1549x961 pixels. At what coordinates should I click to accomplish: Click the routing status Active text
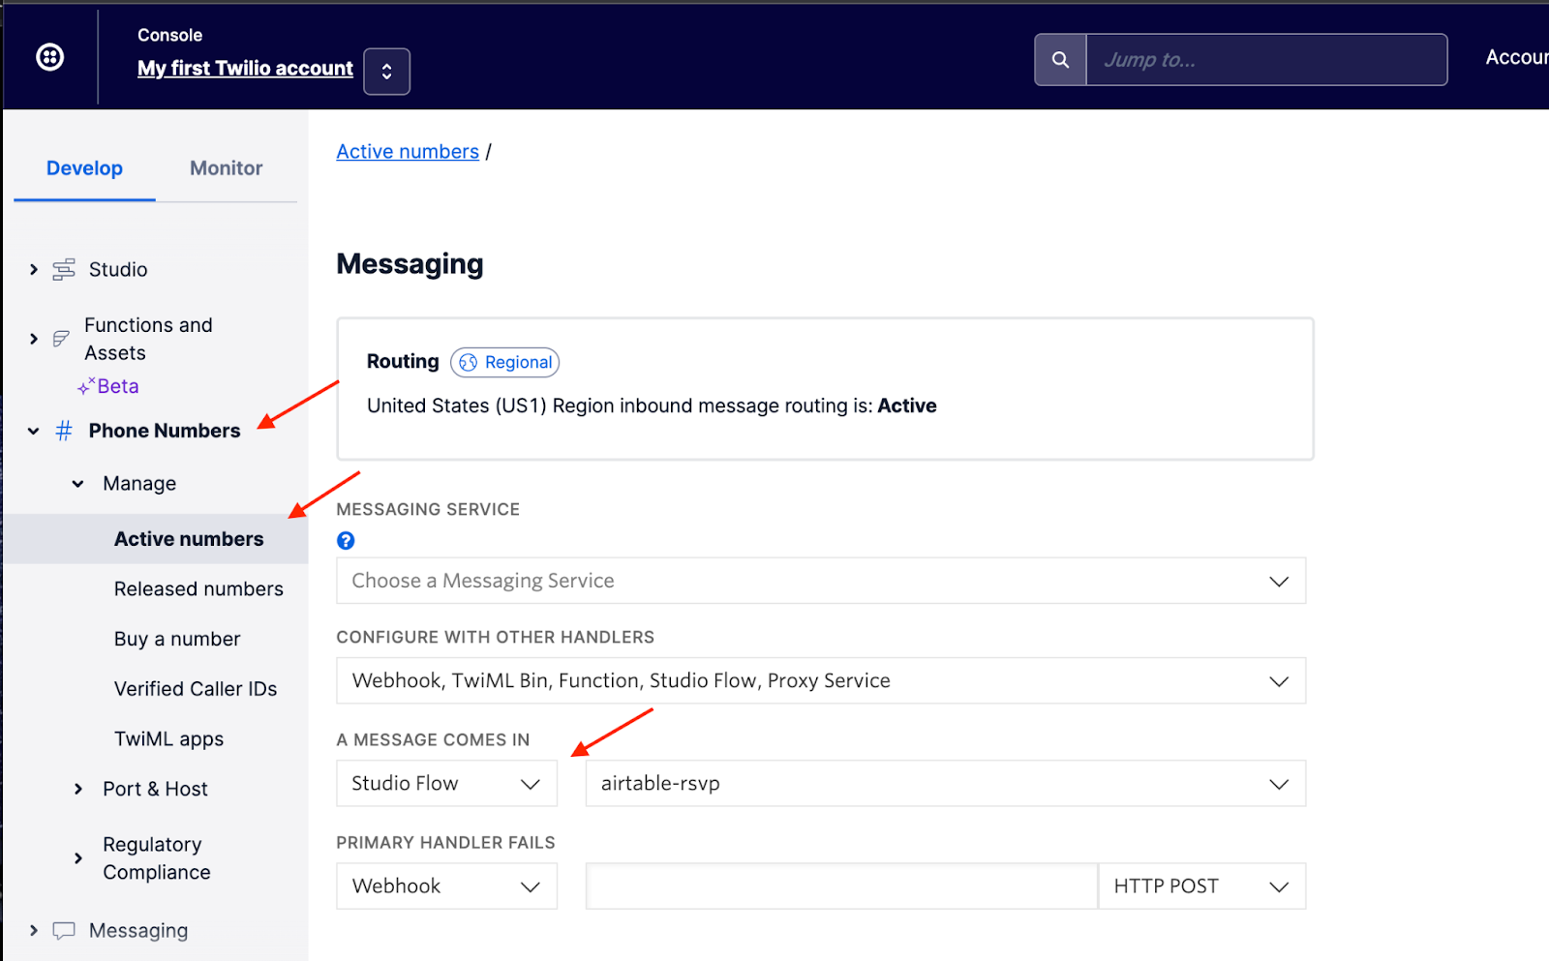tap(907, 406)
